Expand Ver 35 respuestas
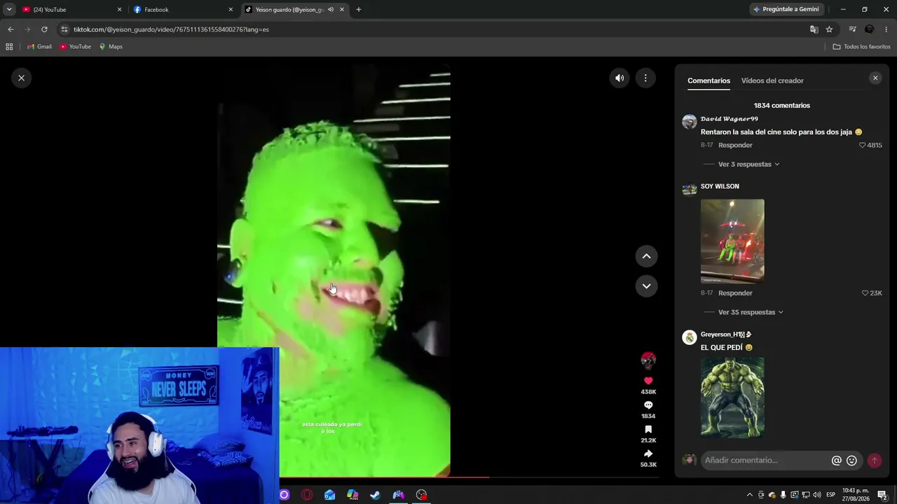The width and height of the screenshot is (897, 504). click(751, 312)
